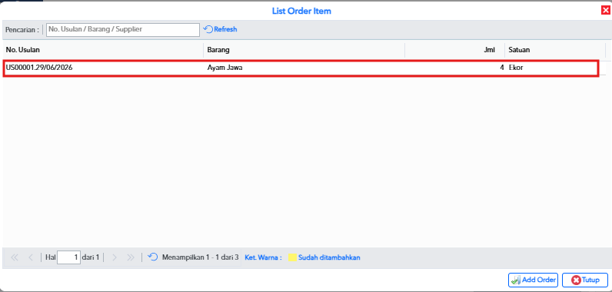Go to first page with double-left arrow
612x292 pixels.
click(x=15, y=257)
